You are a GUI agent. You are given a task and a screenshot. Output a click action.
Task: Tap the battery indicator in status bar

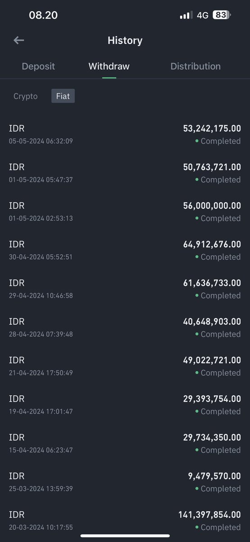click(222, 15)
